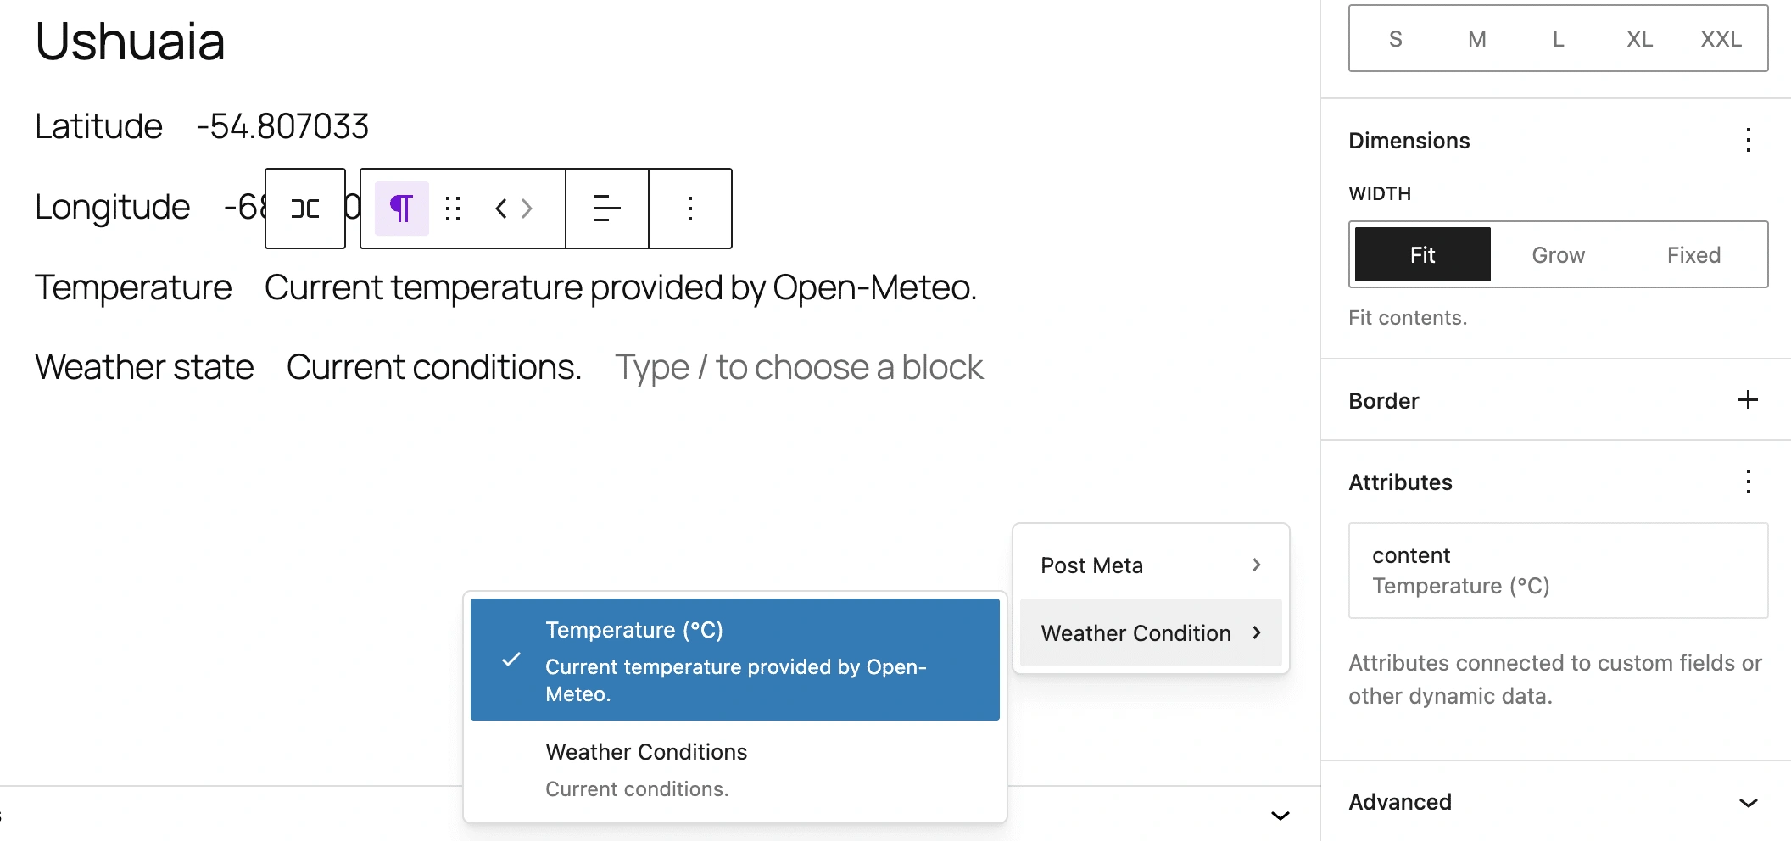Select the XXL size preset
The height and width of the screenshot is (841, 1791).
[1720, 39]
